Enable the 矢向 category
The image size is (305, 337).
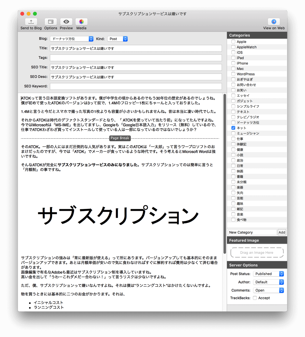click(233, 193)
